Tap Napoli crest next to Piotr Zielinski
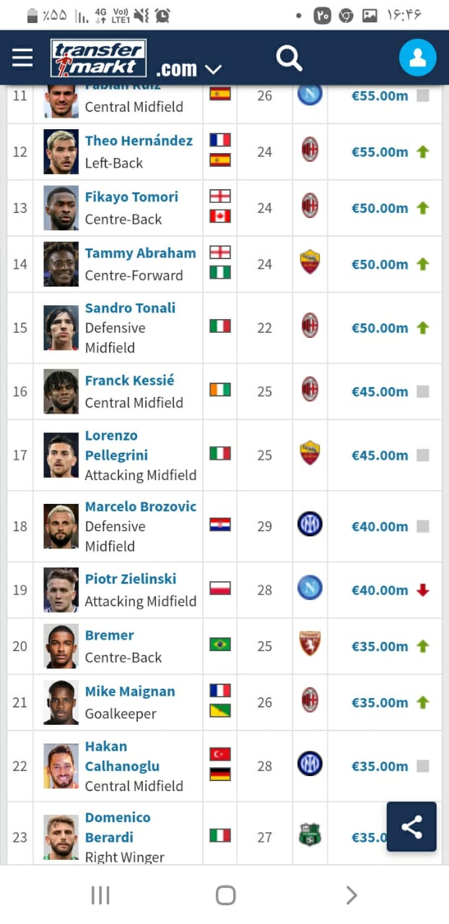The image size is (449, 924). coord(310,588)
